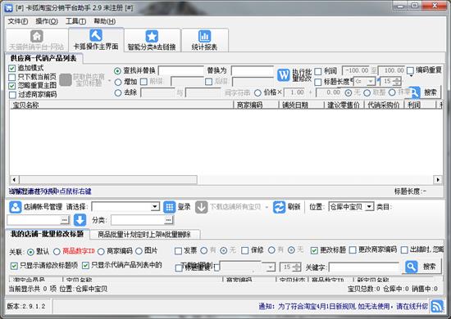Screen dimensions: 451x319
Task: Click the ellipsis button of 分类 field
Action: tap(169, 220)
